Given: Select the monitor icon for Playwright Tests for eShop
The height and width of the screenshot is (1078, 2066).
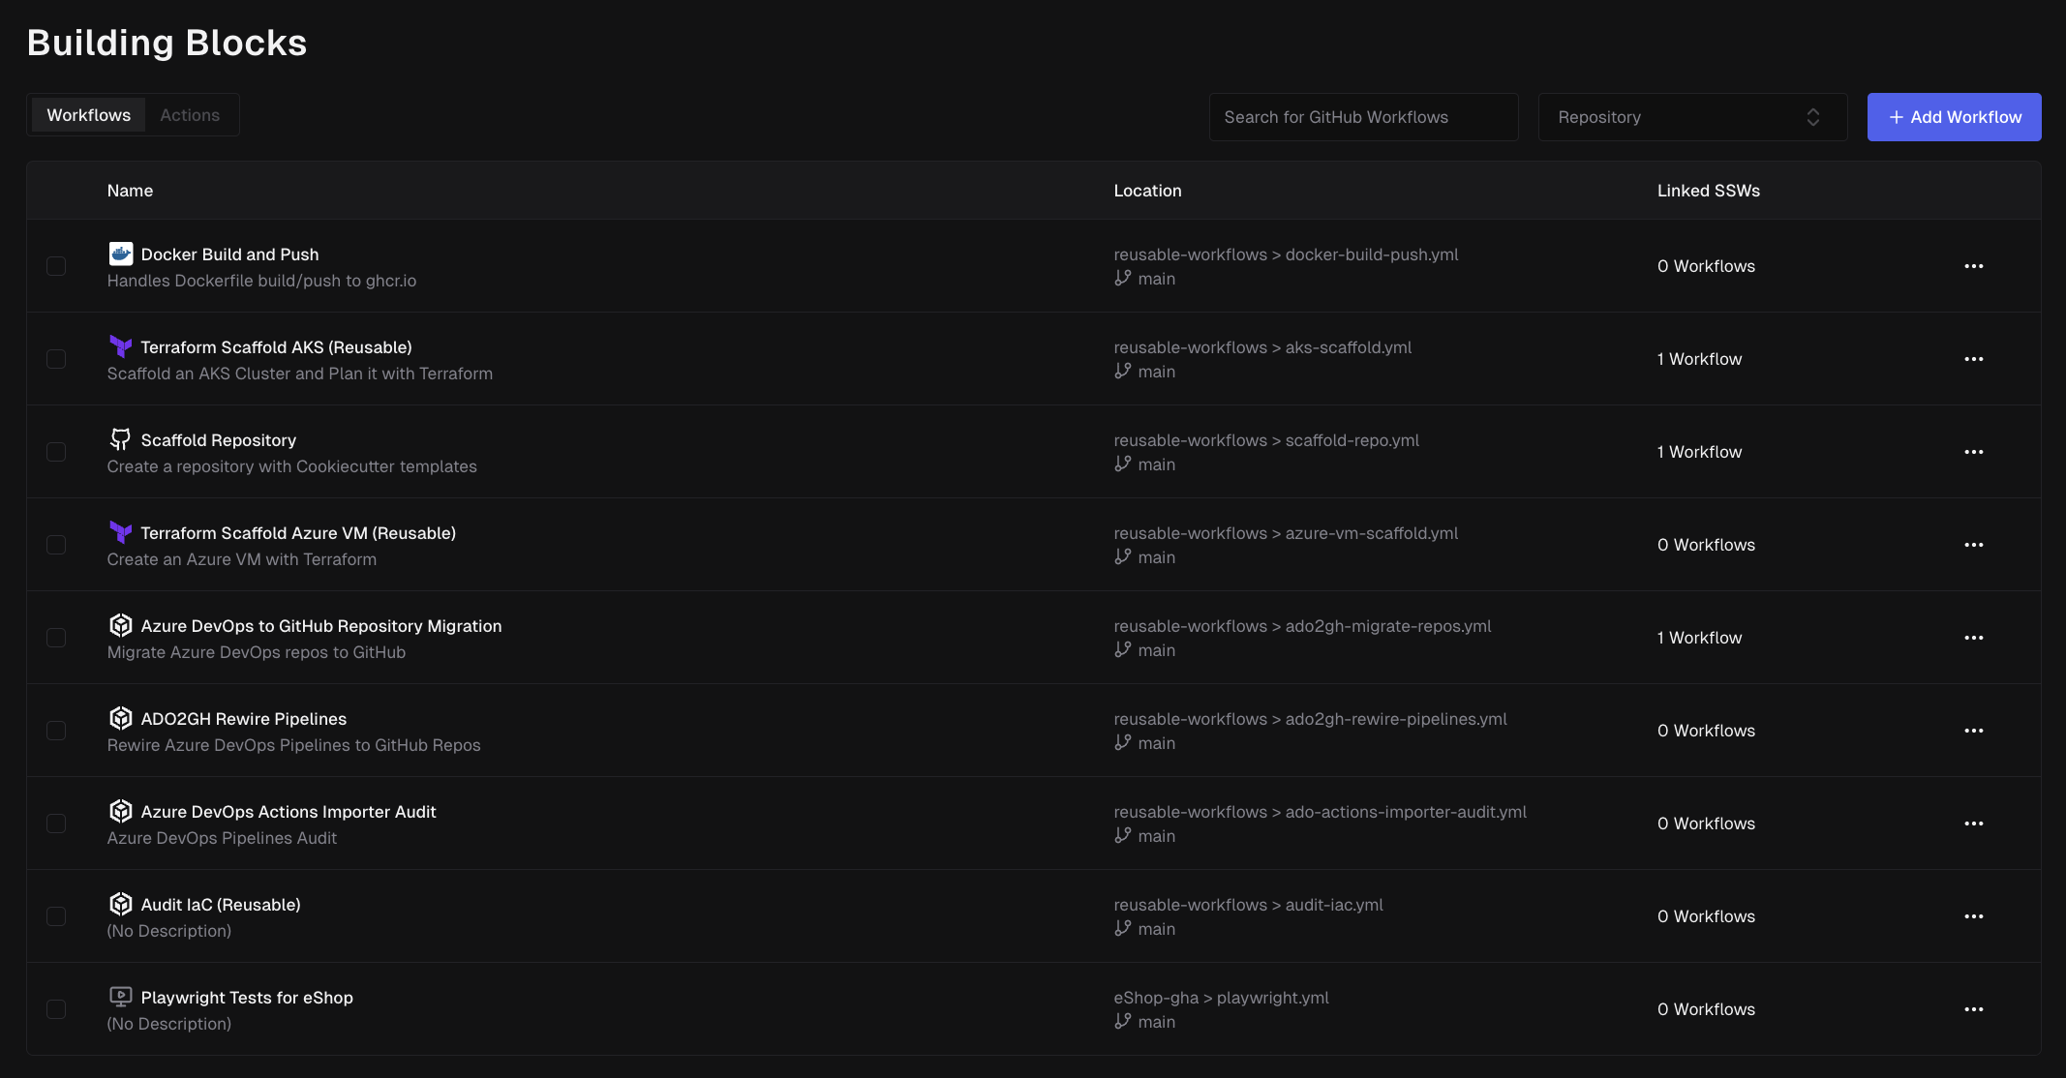Looking at the screenshot, I should [x=120, y=997].
